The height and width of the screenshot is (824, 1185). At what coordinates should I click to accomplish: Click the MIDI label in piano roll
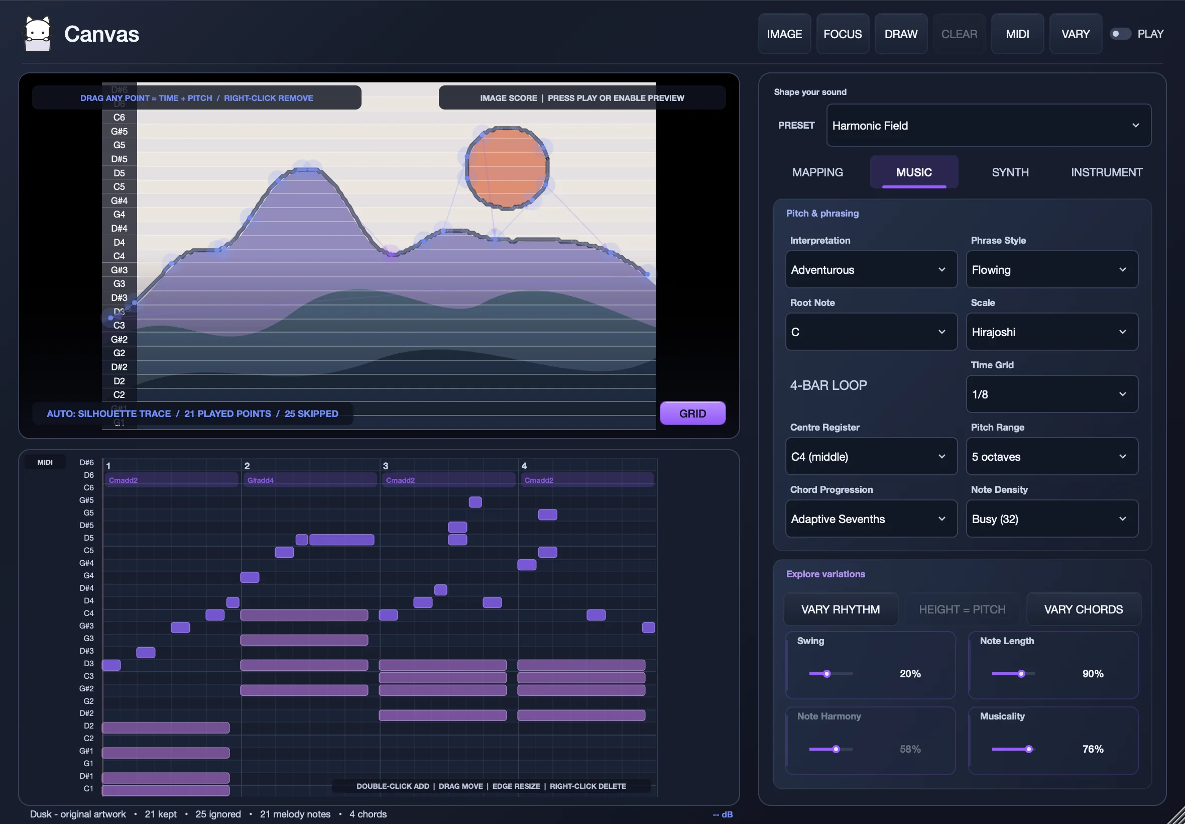click(x=45, y=462)
